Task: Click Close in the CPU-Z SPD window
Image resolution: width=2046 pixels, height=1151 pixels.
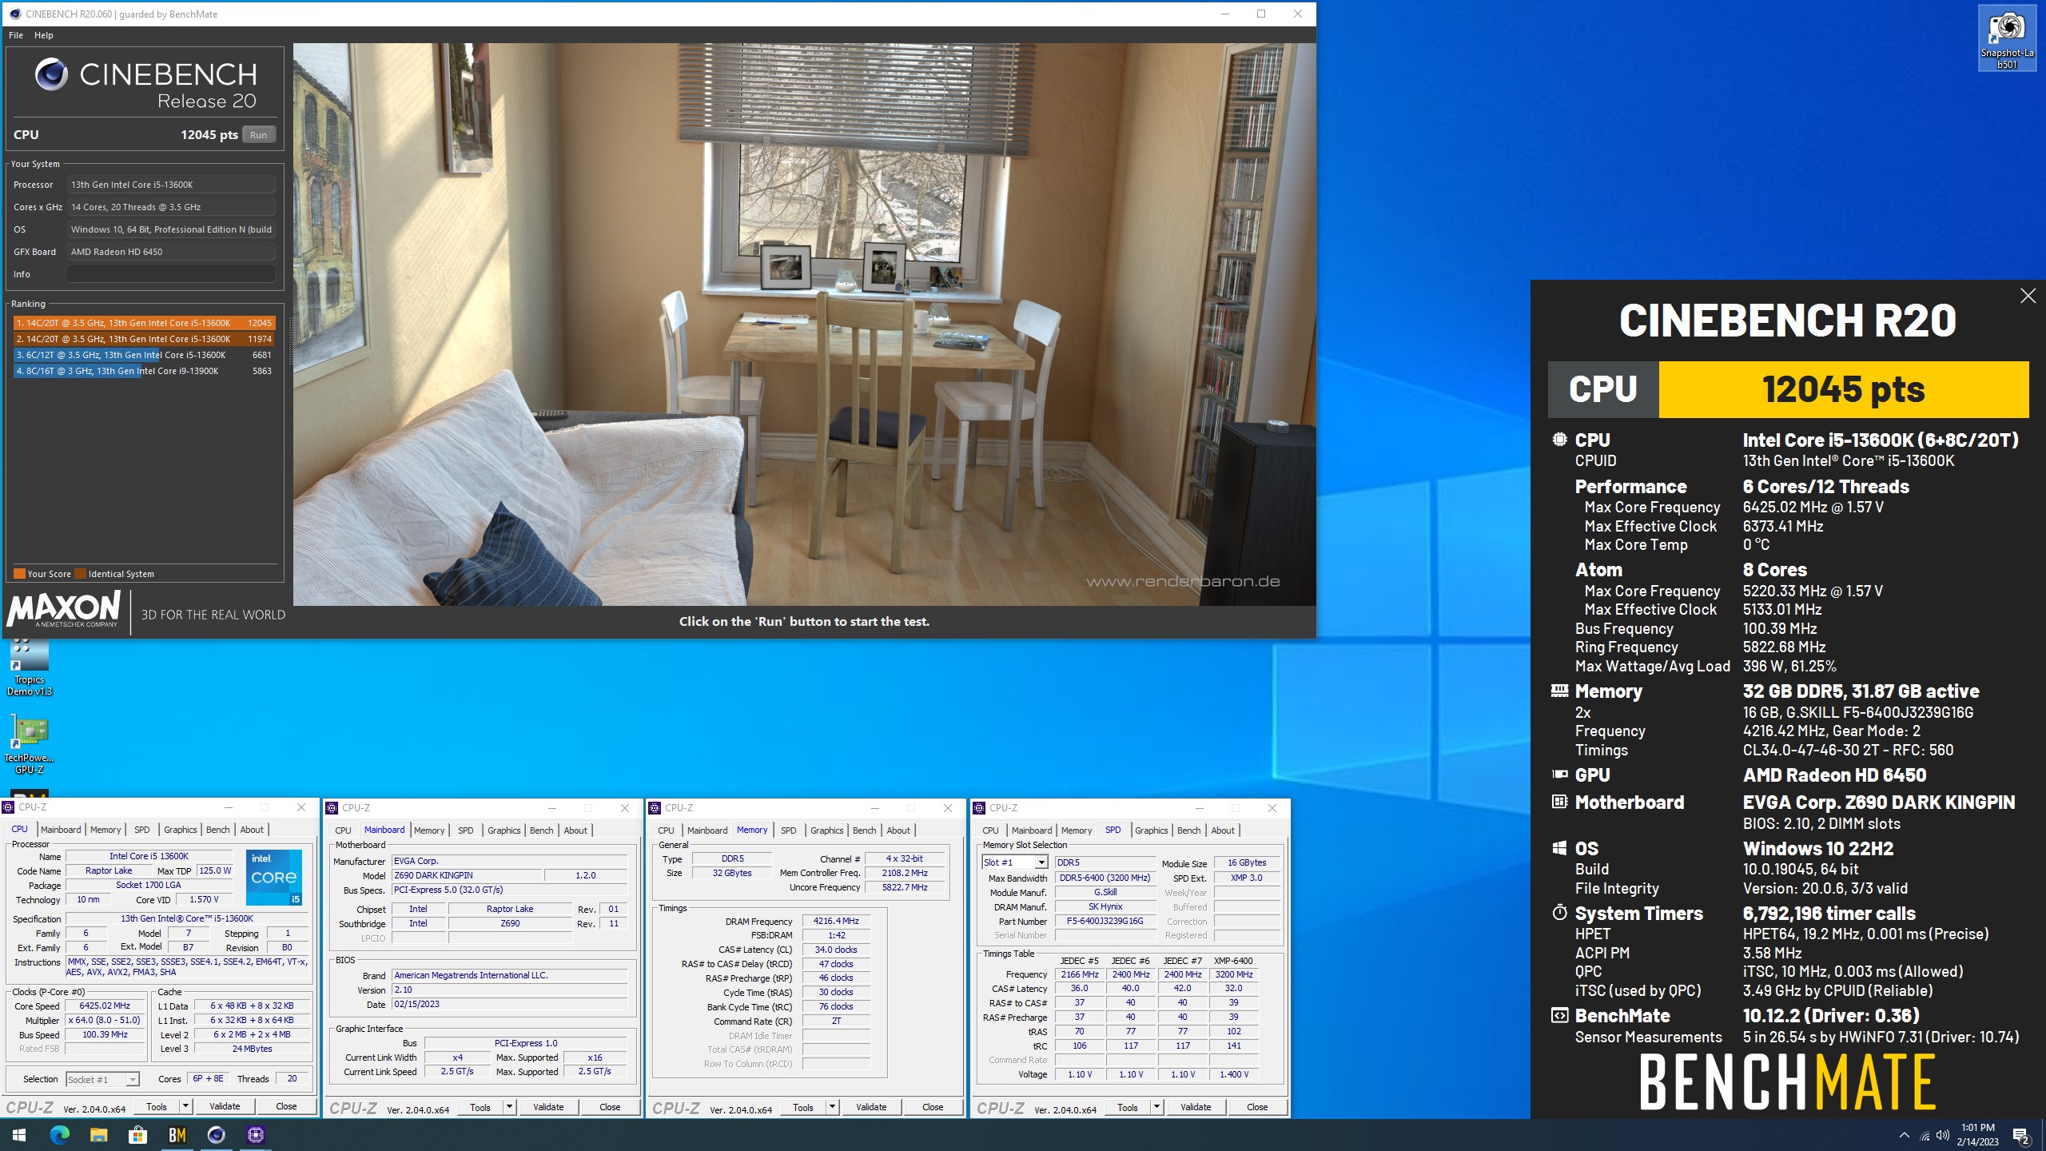Action: (x=1257, y=1107)
